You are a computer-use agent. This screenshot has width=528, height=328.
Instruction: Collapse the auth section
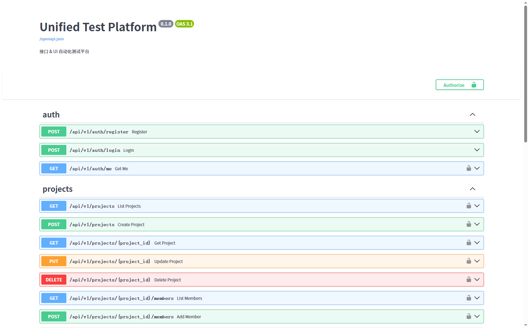[473, 115]
